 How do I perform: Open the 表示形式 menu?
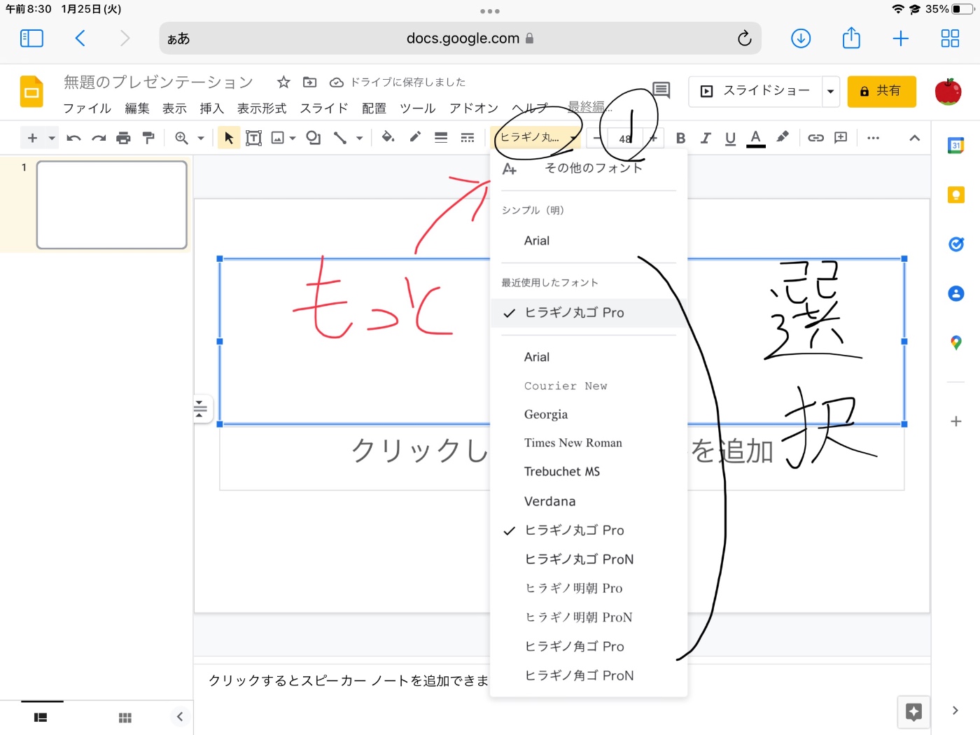pyautogui.click(x=262, y=108)
